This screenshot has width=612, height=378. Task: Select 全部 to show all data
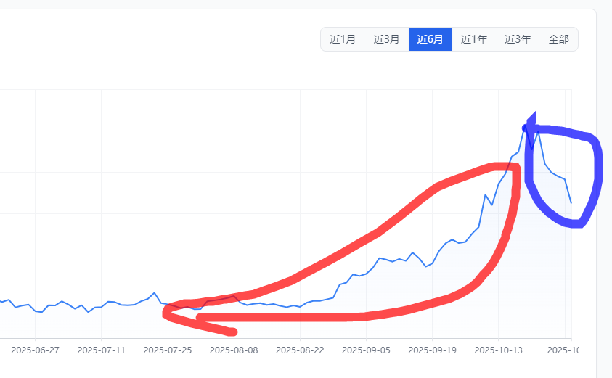pyautogui.click(x=558, y=39)
